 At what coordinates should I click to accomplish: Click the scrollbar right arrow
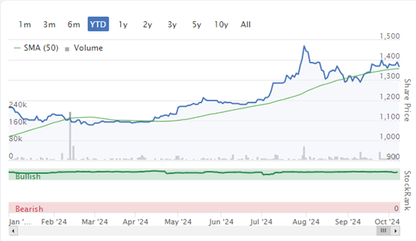(396, 231)
